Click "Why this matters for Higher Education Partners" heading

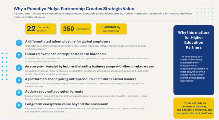coord(194,40)
